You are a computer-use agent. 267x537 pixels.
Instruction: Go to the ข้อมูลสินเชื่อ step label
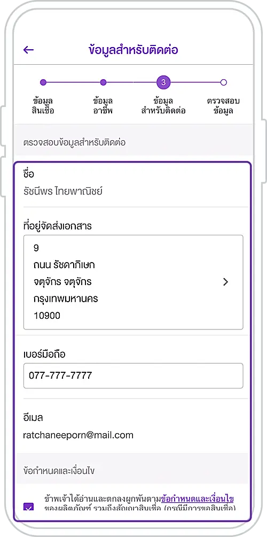(x=43, y=105)
